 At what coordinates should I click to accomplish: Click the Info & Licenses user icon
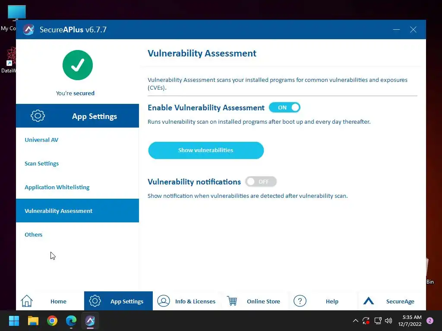tap(164, 301)
